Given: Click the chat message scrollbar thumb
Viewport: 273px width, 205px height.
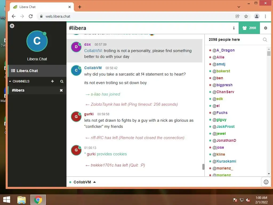Looking at the screenshot, I should [x=203, y=167].
